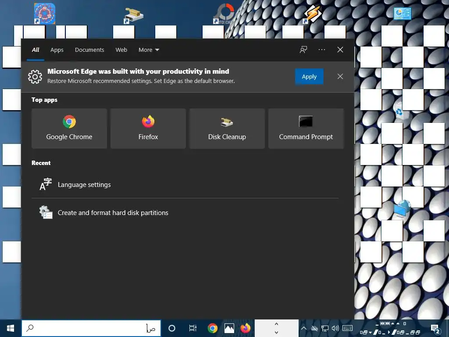Viewport: 449px width, 337px height.
Task: Open Chrome from the taskbar
Action: tap(213, 328)
